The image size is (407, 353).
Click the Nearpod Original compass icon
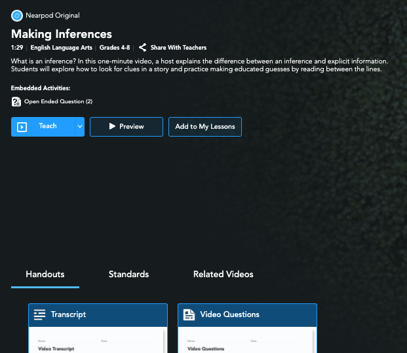17,15
